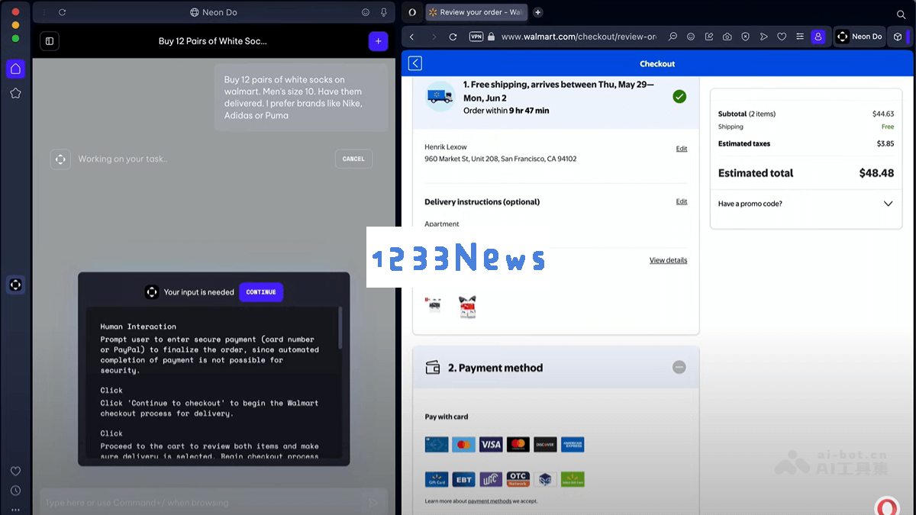Click the Visa card logo
This screenshot has width=916, height=515.
pos(491,444)
